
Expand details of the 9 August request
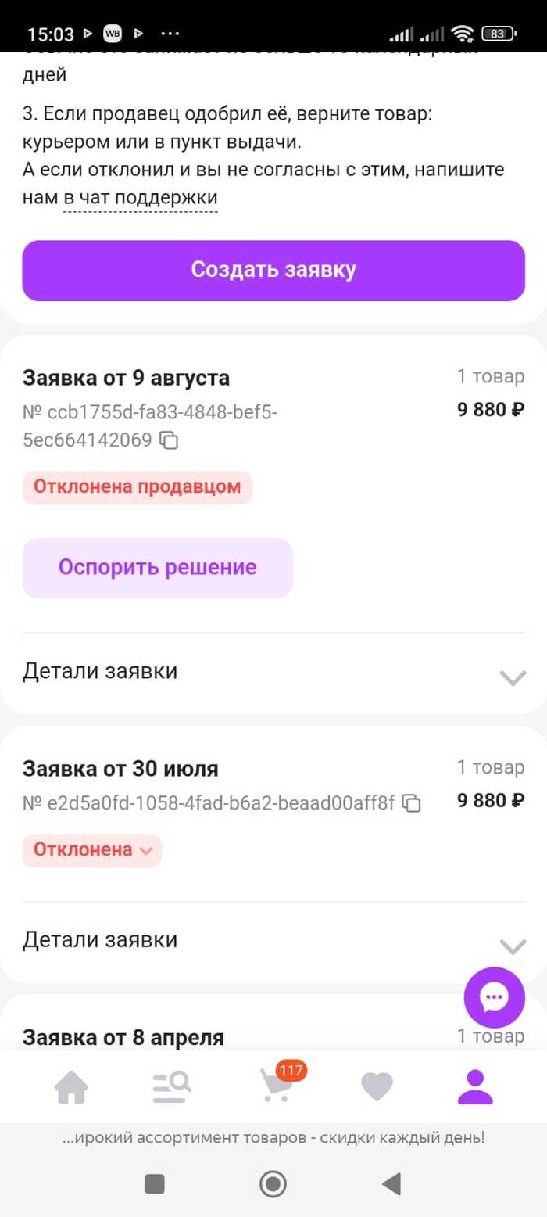point(513,677)
